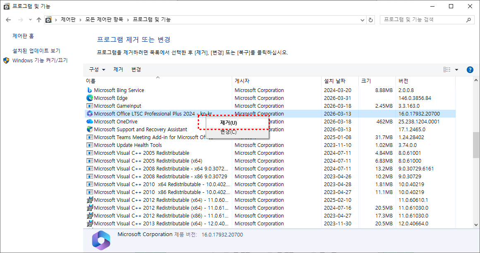Click the Visual C++ 2008 x86 9.0.30729 icon
This screenshot has width=480, height=253.
(x=89, y=176)
